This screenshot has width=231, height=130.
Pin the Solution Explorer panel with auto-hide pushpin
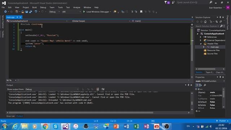(x=220, y=17)
